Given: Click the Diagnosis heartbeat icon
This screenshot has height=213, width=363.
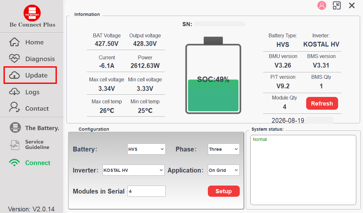Looking at the screenshot, I should (x=14, y=59).
